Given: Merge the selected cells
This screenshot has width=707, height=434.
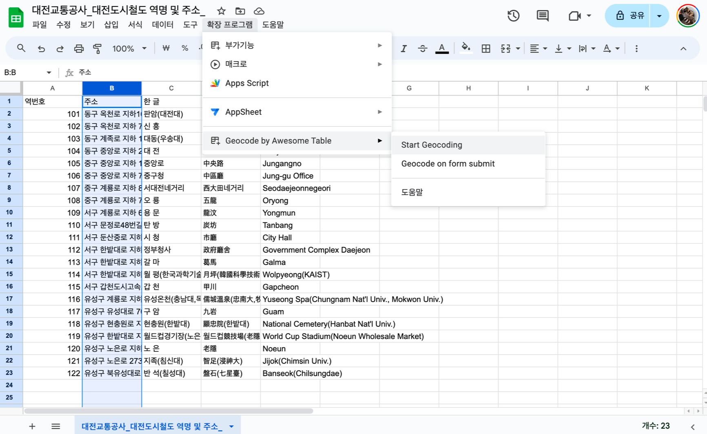Looking at the screenshot, I should click(505, 48).
